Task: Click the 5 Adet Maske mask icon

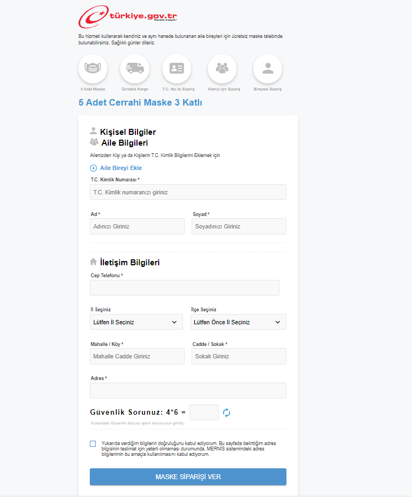Action: pos(93,68)
